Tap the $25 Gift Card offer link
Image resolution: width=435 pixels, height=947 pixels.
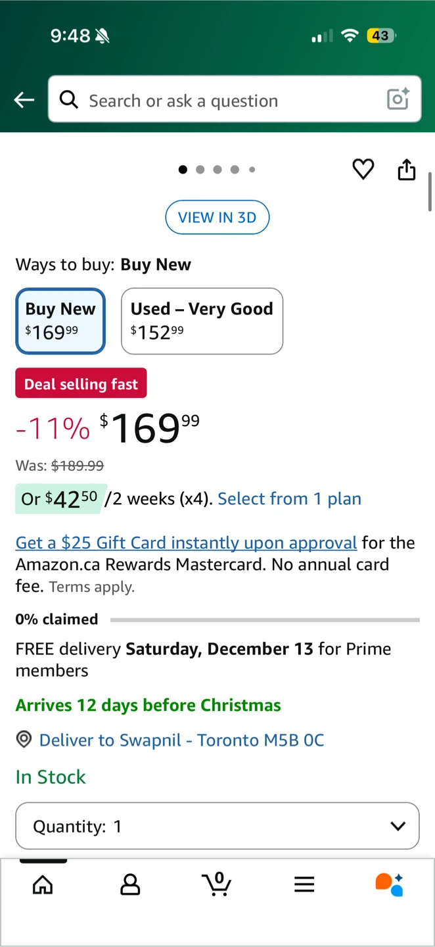[186, 543]
